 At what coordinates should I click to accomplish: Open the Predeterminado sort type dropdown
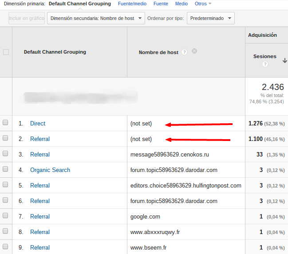coord(211,18)
